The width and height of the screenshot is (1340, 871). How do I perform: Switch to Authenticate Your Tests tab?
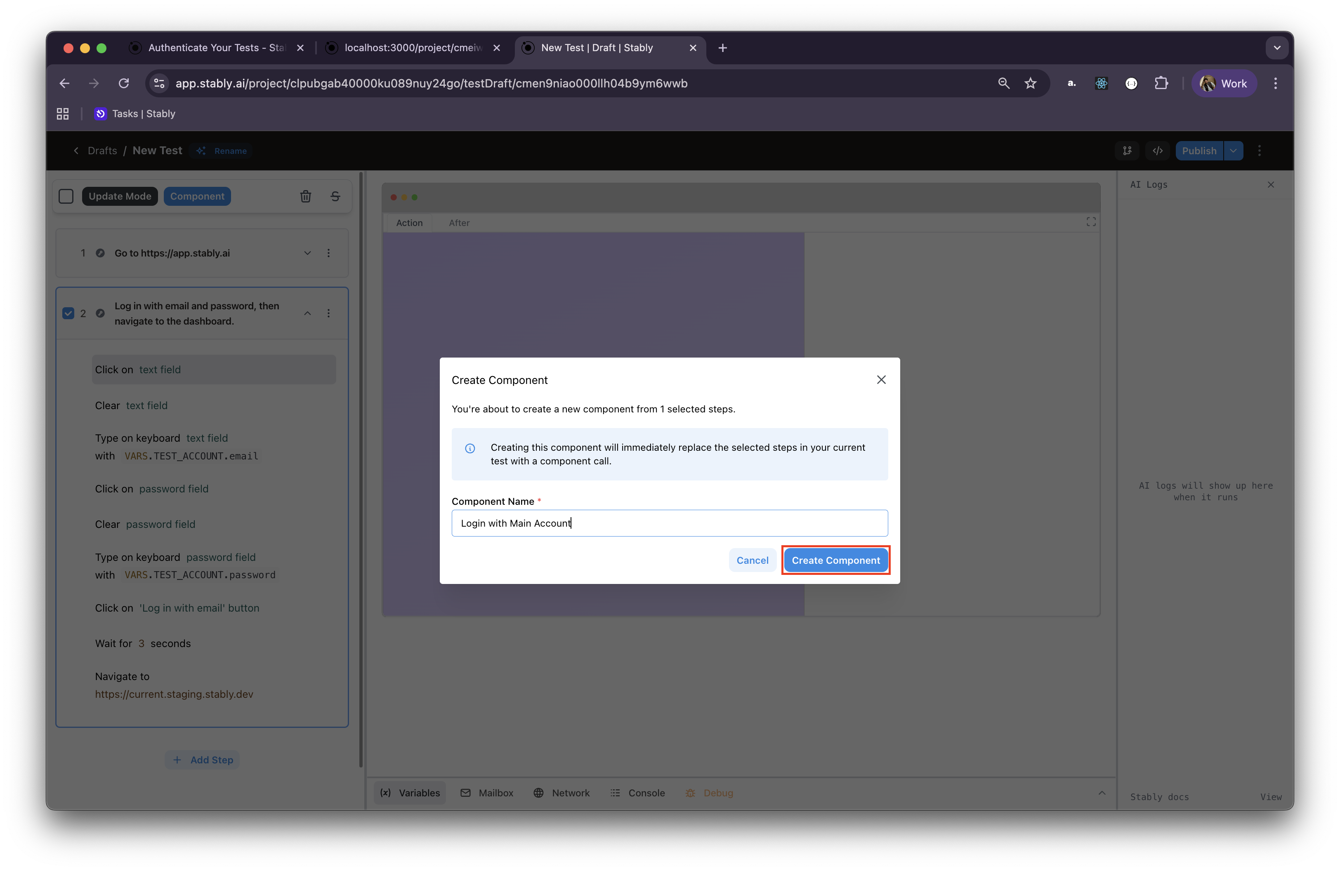(x=216, y=48)
